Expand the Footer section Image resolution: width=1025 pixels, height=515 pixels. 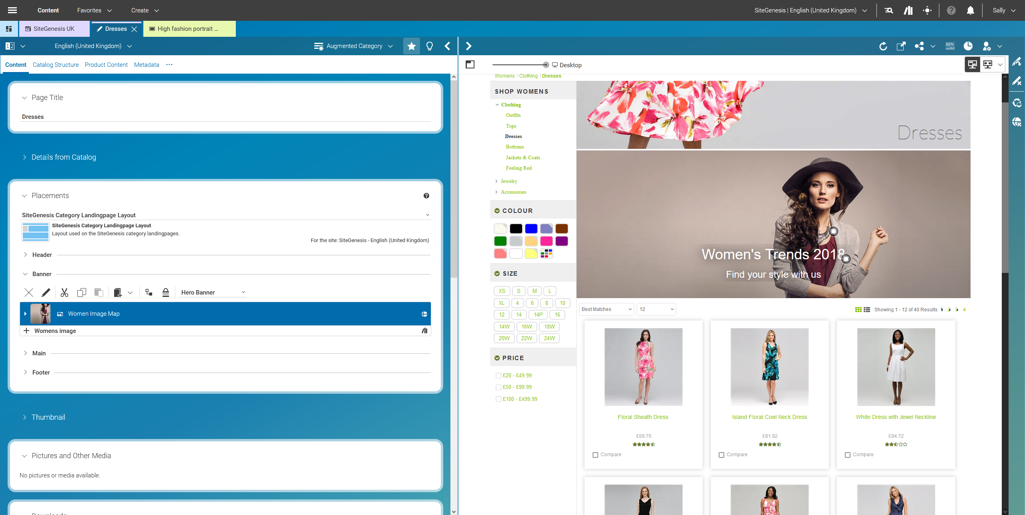(x=26, y=372)
